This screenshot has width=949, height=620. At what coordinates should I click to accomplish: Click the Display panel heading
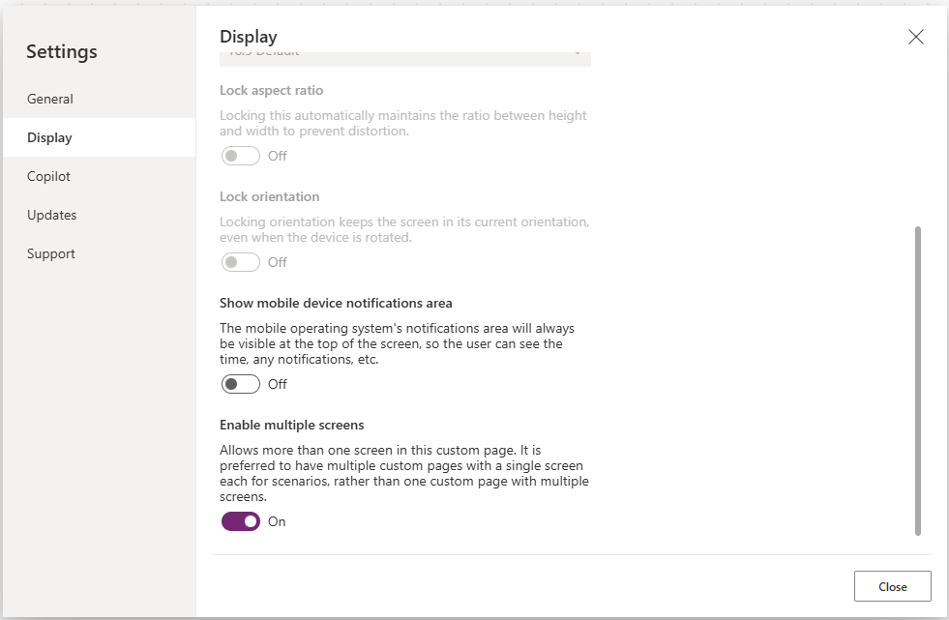249,37
